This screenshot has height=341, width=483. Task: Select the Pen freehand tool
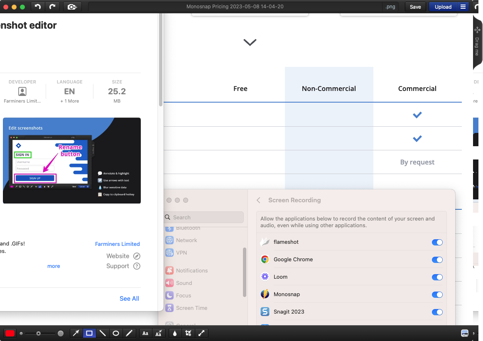pyautogui.click(x=129, y=333)
